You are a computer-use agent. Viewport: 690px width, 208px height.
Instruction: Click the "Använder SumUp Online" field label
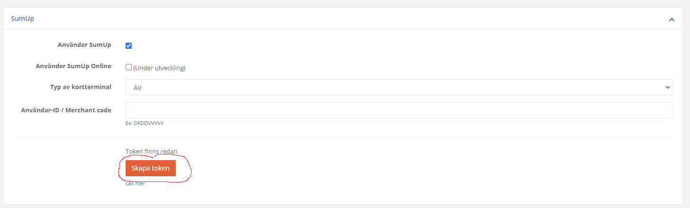(x=73, y=66)
